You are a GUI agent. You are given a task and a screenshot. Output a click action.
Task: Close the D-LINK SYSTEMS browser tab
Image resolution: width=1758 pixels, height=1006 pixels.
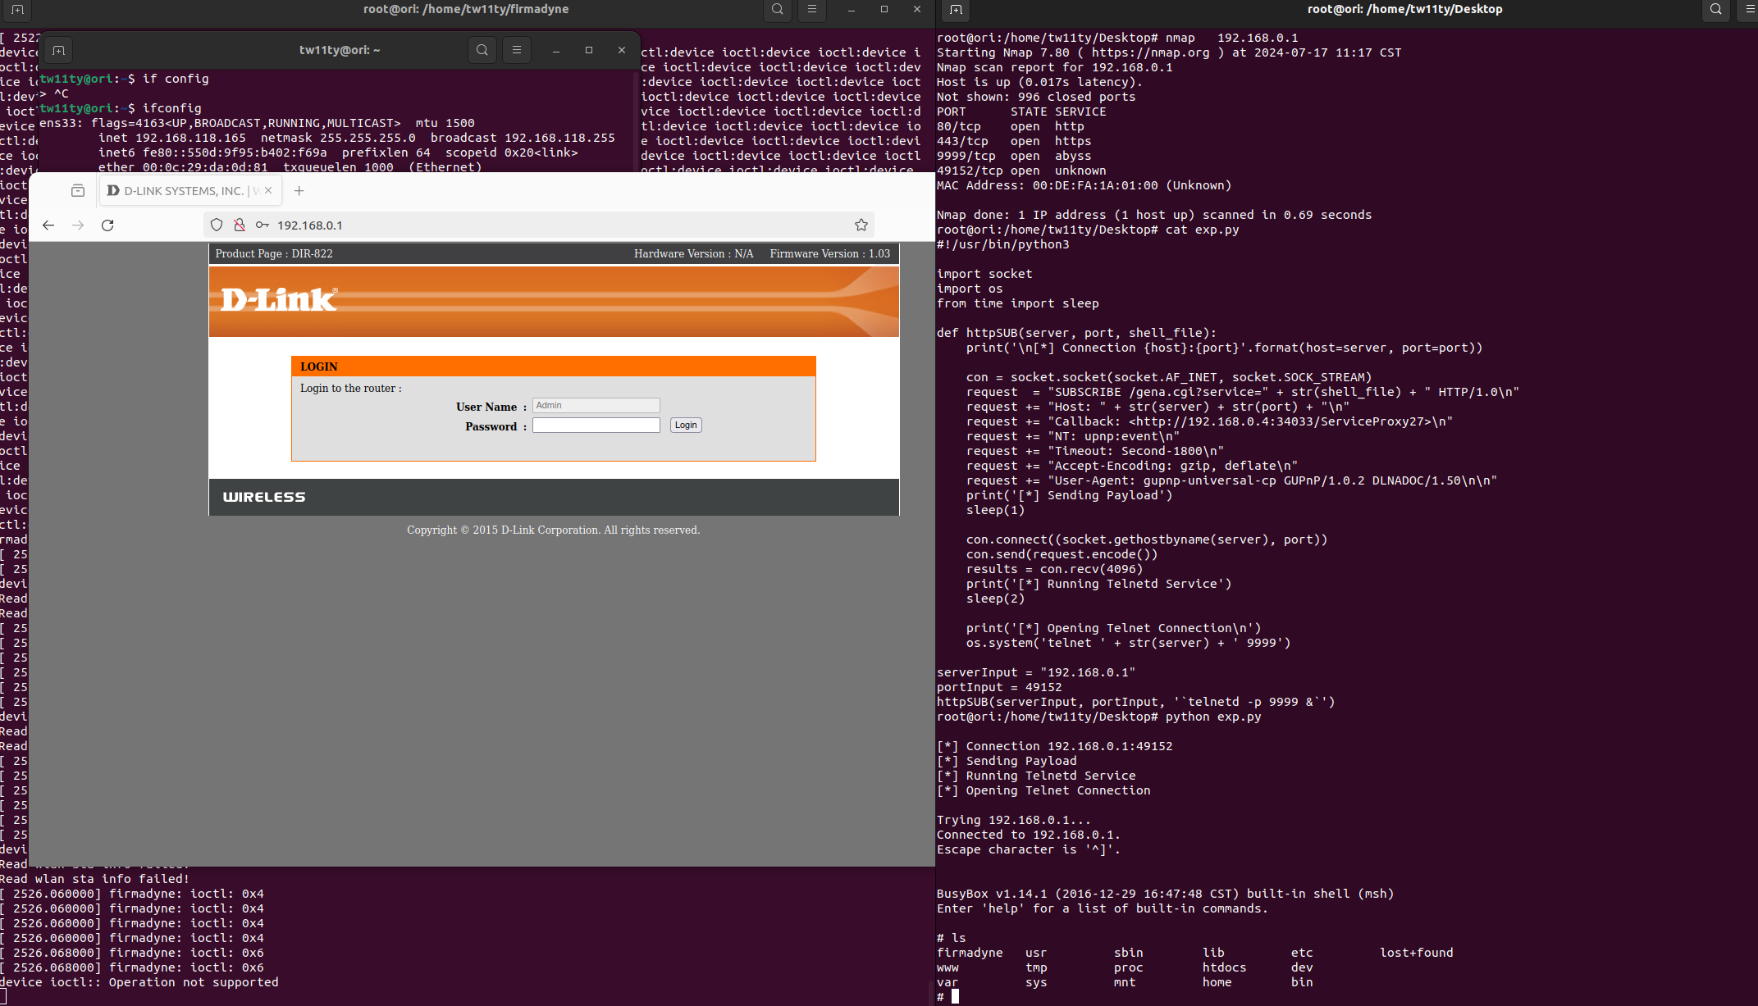pyautogui.click(x=268, y=191)
